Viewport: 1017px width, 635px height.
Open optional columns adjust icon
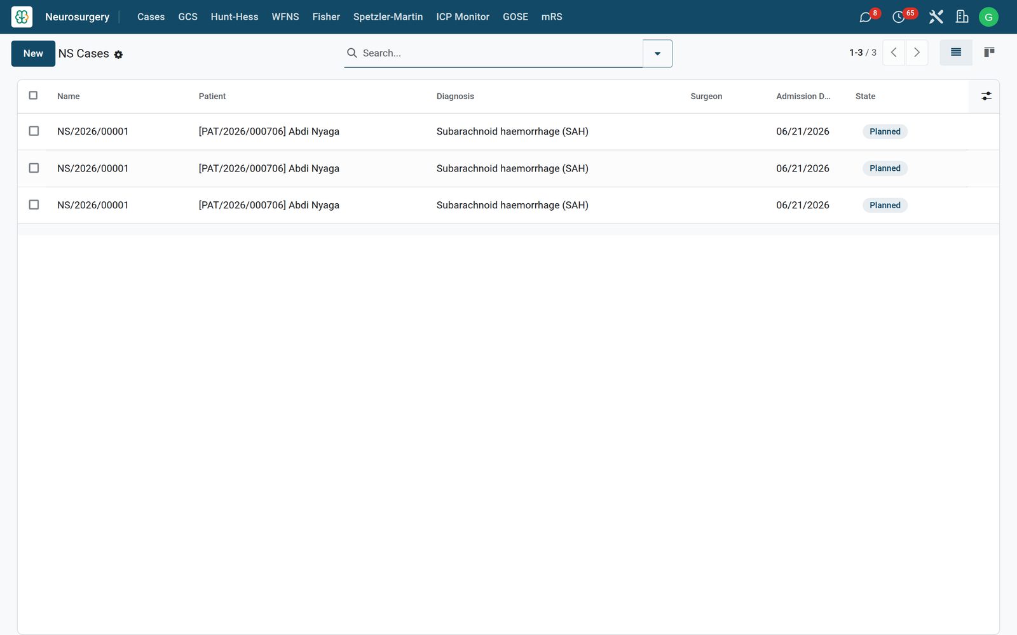click(x=986, y=96)
